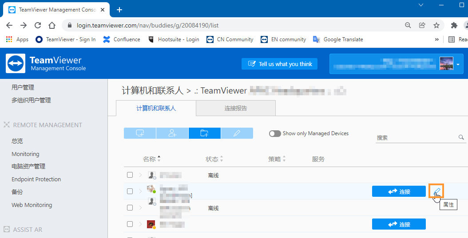Click the account profile picture thumbnail
This screenshot has width=468, height=238.
point(447,63)
